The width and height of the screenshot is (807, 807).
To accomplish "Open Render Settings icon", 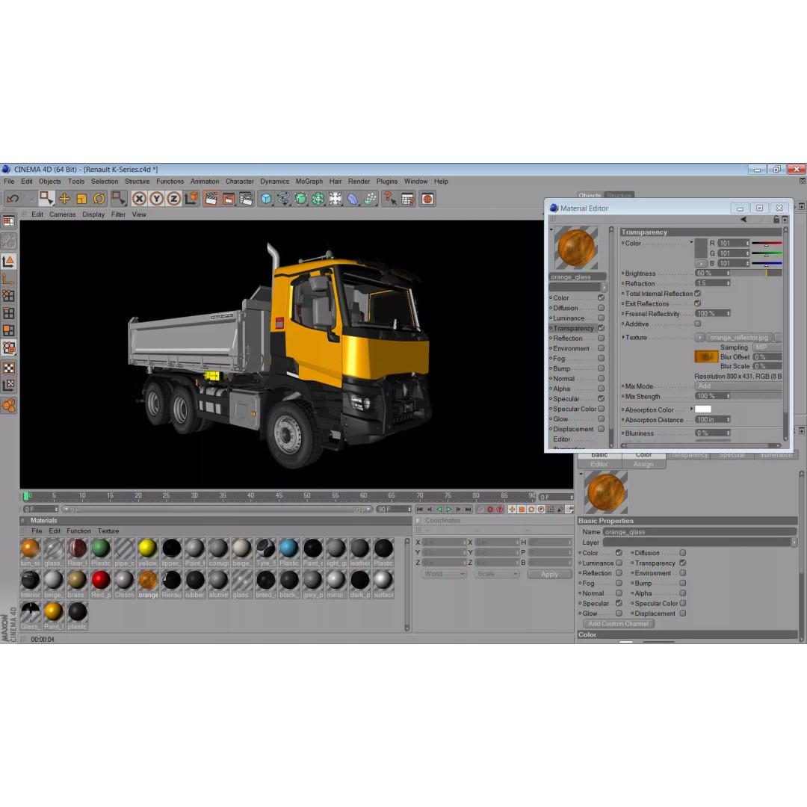I will click(246, 199).
